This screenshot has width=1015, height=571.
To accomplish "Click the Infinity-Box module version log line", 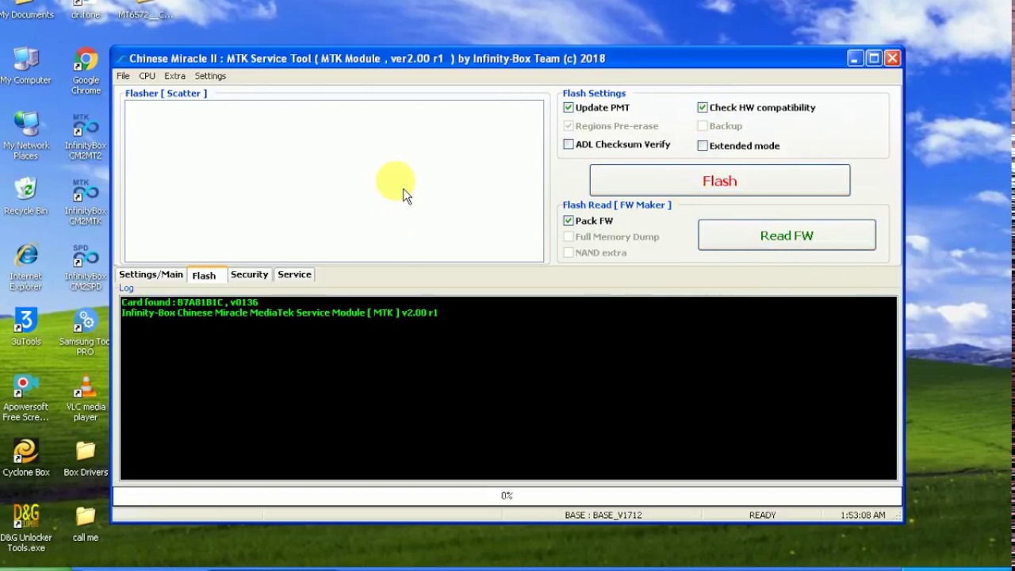I will click(279, 312).
